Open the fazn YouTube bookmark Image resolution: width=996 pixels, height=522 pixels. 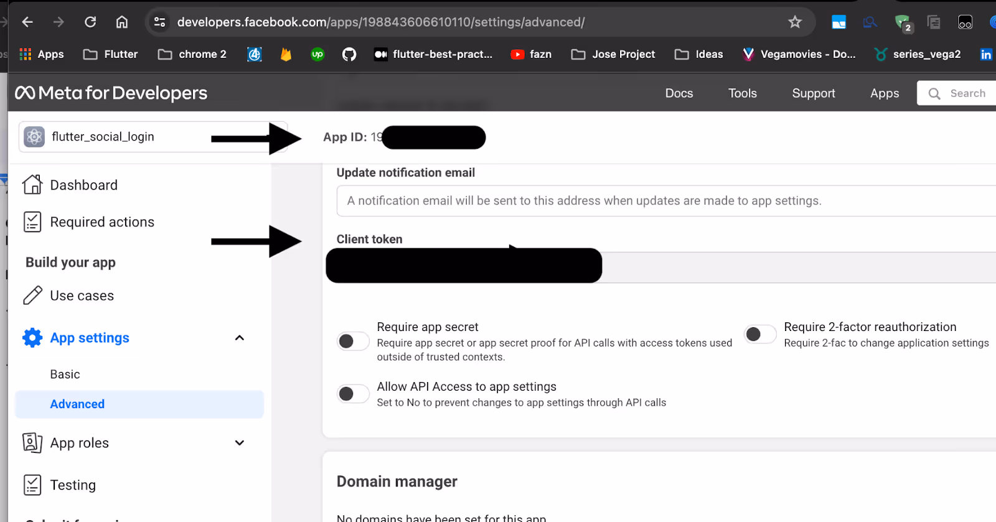(531, 55)
